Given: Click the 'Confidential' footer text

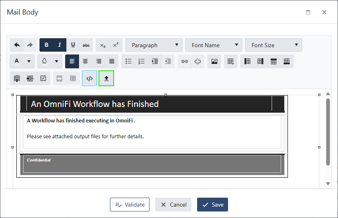Looking at the screenshot, I should [39, 160].
